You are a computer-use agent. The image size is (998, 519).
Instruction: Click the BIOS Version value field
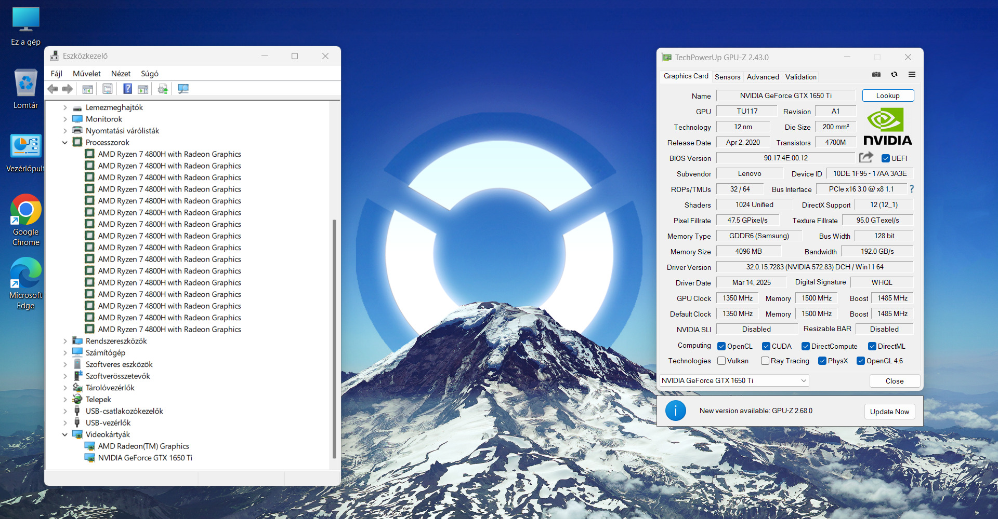click(785, 158)
